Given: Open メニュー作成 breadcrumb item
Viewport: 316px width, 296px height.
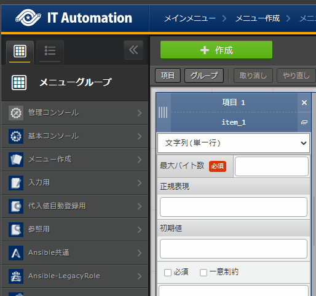Looking at the screenshot, I should click(258, 18).
